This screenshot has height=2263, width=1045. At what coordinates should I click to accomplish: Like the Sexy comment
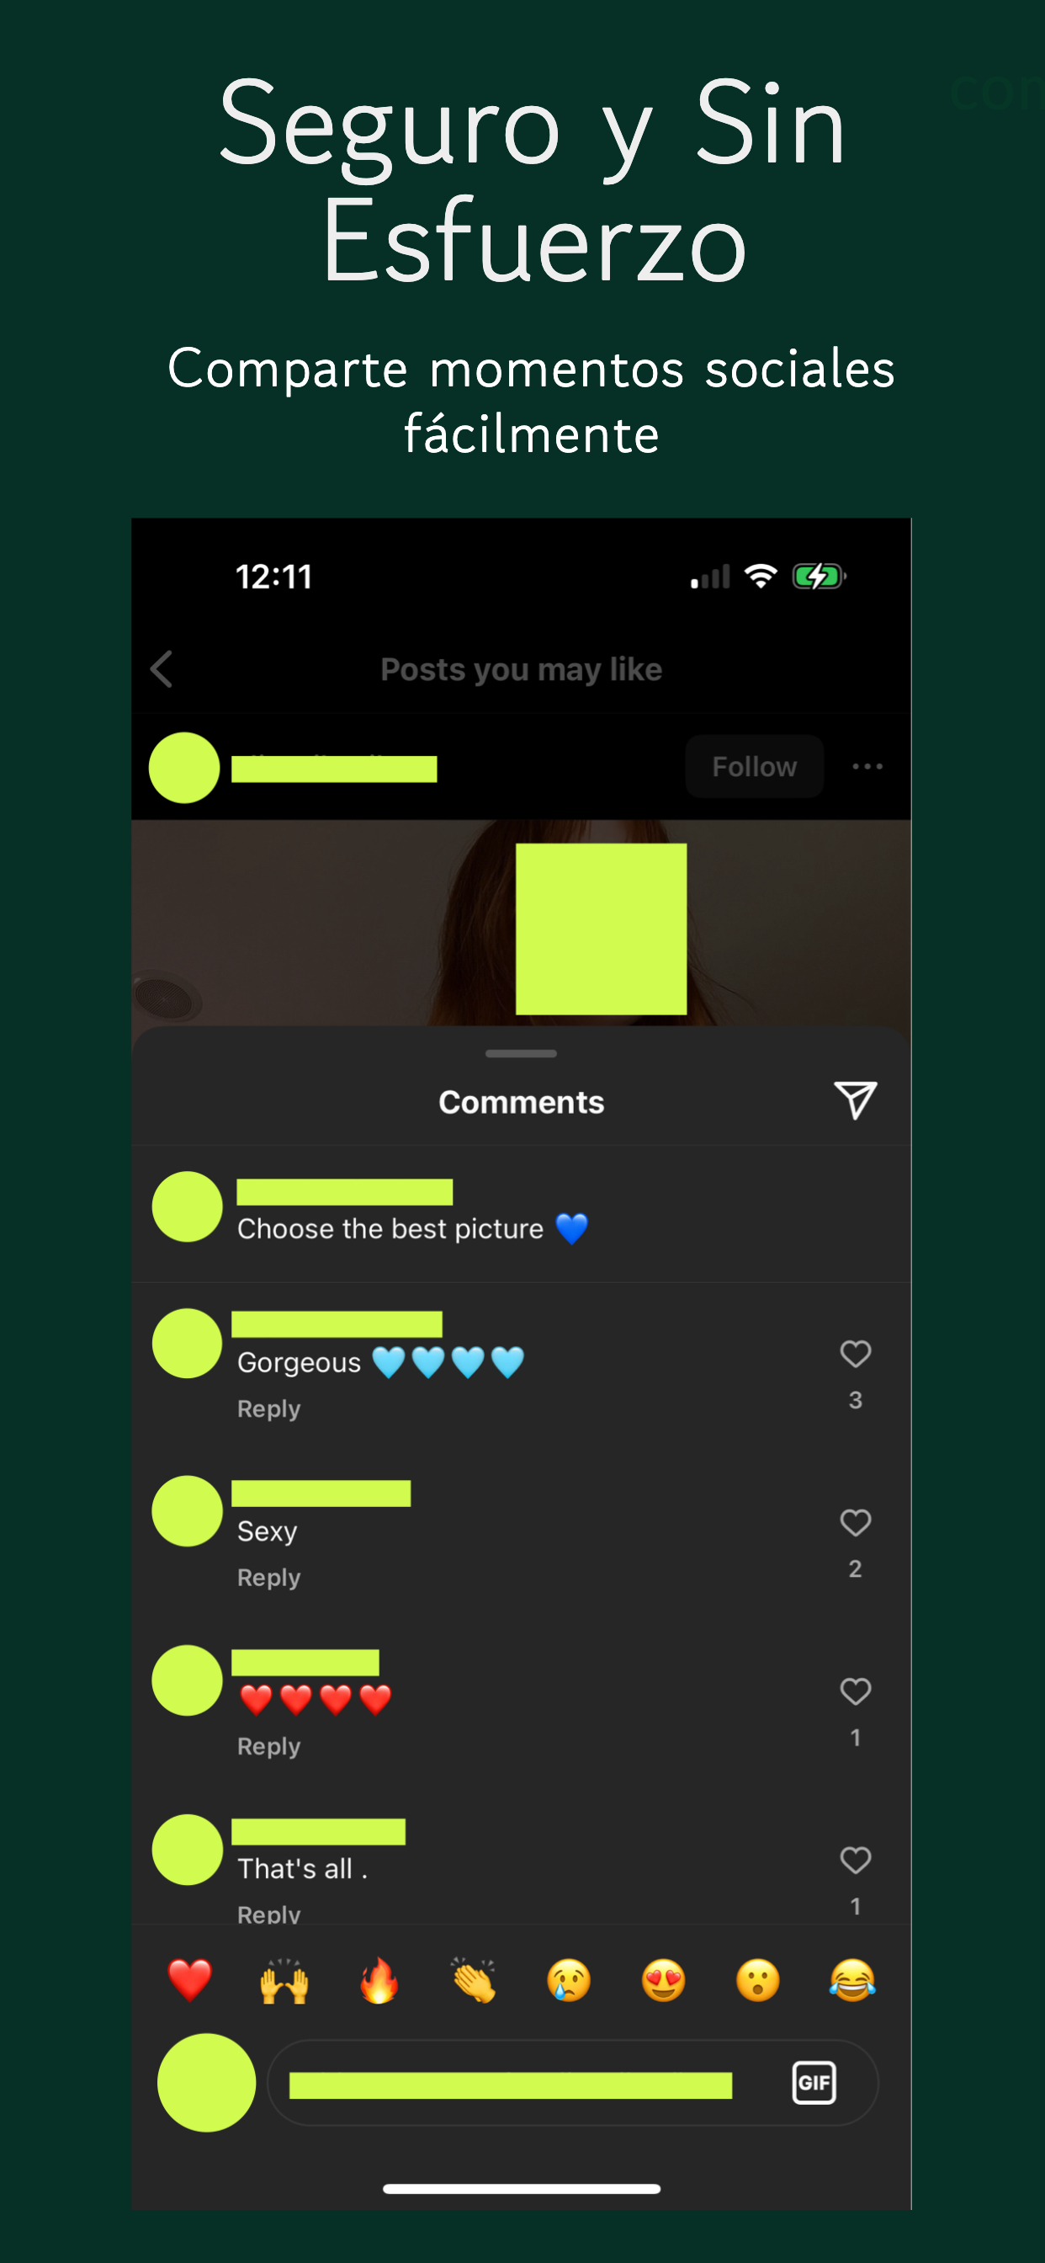(856, 1522)
